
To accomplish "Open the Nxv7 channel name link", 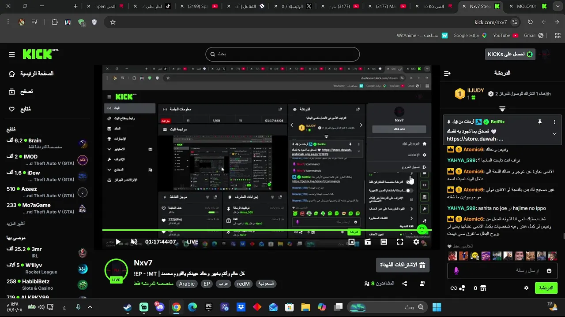I will coord(143,263).
